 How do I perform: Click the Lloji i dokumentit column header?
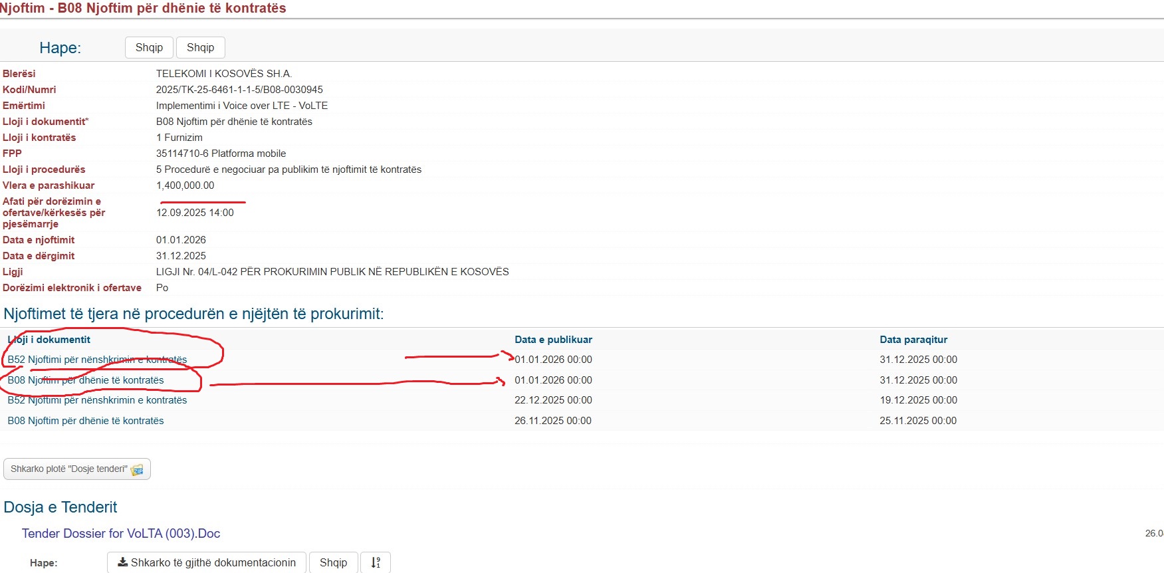pyautogui.click(x=49, y=340)
